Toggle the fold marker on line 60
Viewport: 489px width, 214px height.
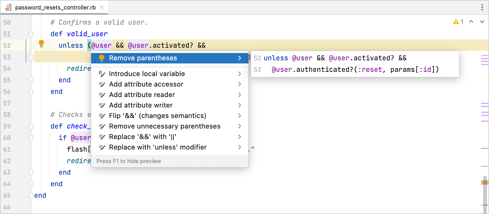(x=31, y=138)
